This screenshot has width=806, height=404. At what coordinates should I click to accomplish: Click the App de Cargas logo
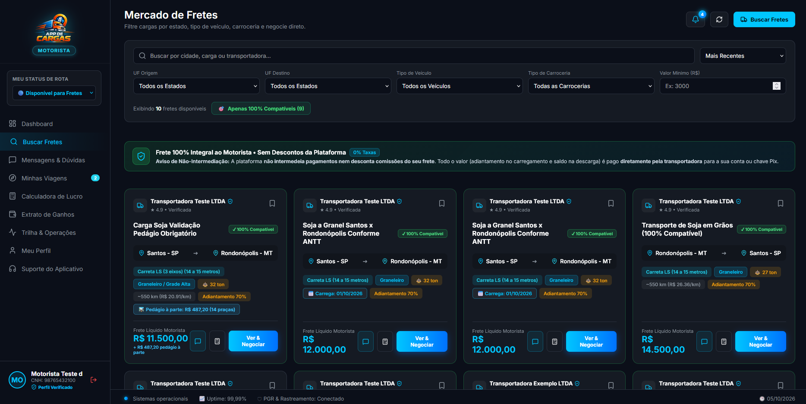[x=54, y=28]
